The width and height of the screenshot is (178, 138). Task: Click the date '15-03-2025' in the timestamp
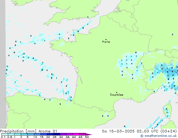(122, 131)
